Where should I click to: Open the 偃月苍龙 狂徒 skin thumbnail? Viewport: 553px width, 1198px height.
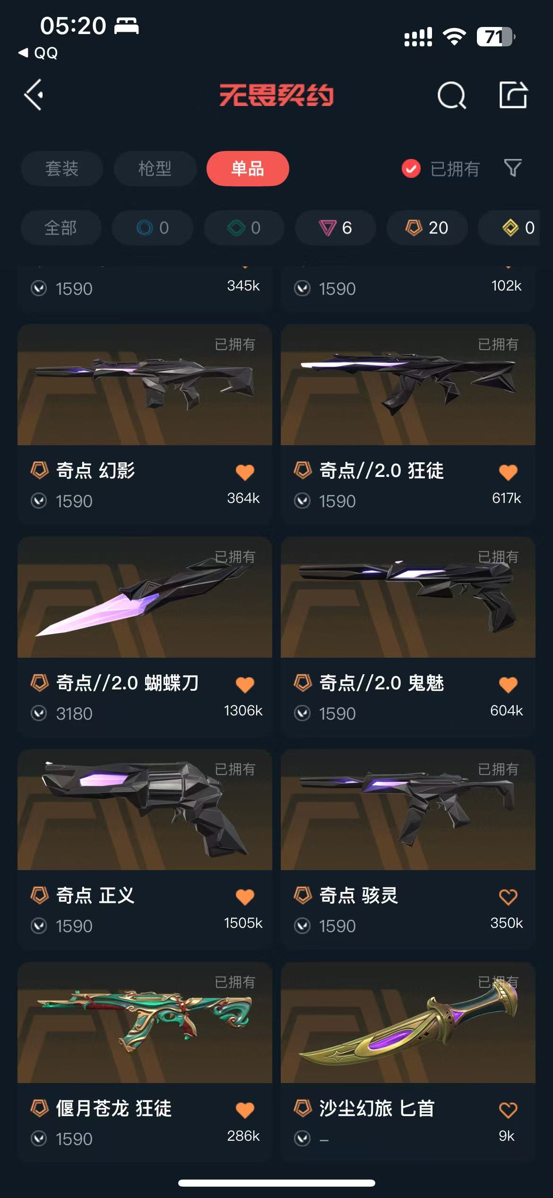pyautogui.click(x=145, y=1022)
